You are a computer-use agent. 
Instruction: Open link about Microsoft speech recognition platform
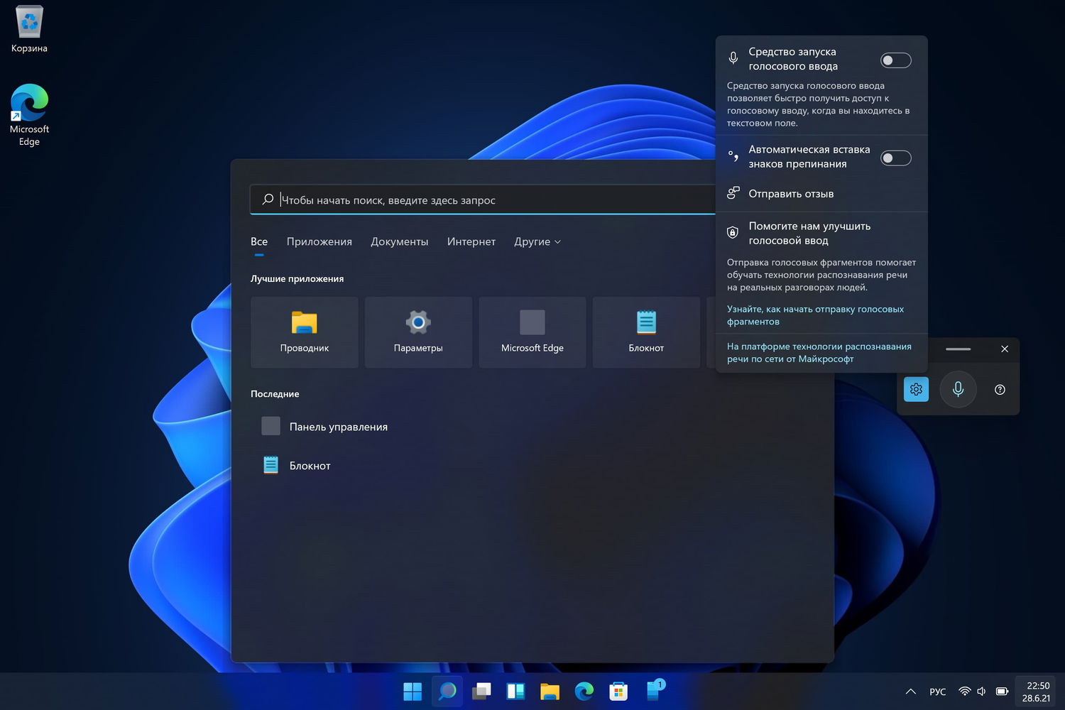(x=819, y=352)
